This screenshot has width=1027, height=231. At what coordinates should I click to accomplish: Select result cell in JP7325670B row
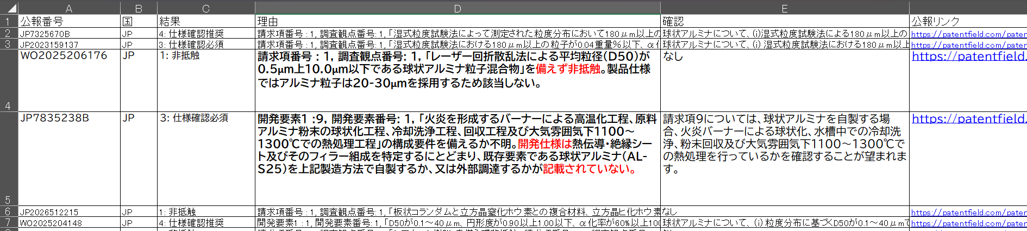point(206,33)
